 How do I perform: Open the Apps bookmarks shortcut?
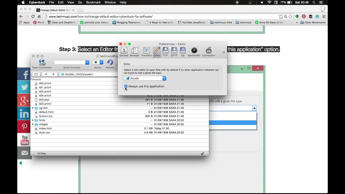24,22
